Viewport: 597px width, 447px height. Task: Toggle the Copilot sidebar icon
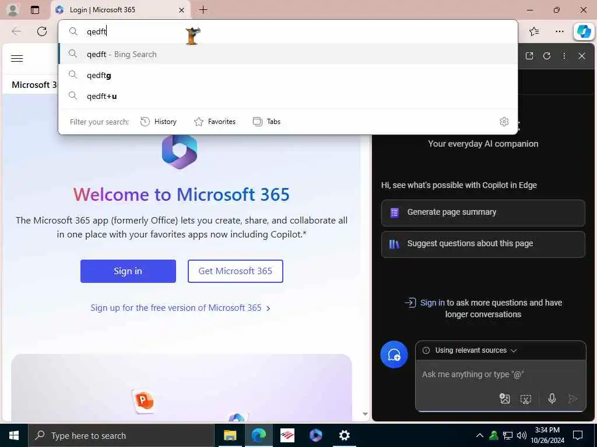(x=584, y=31)
